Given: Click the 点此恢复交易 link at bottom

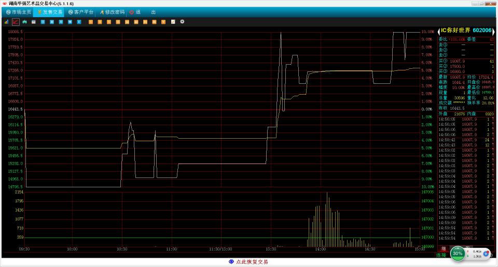Looking at the screenshot, I should [x=249, y=262].
